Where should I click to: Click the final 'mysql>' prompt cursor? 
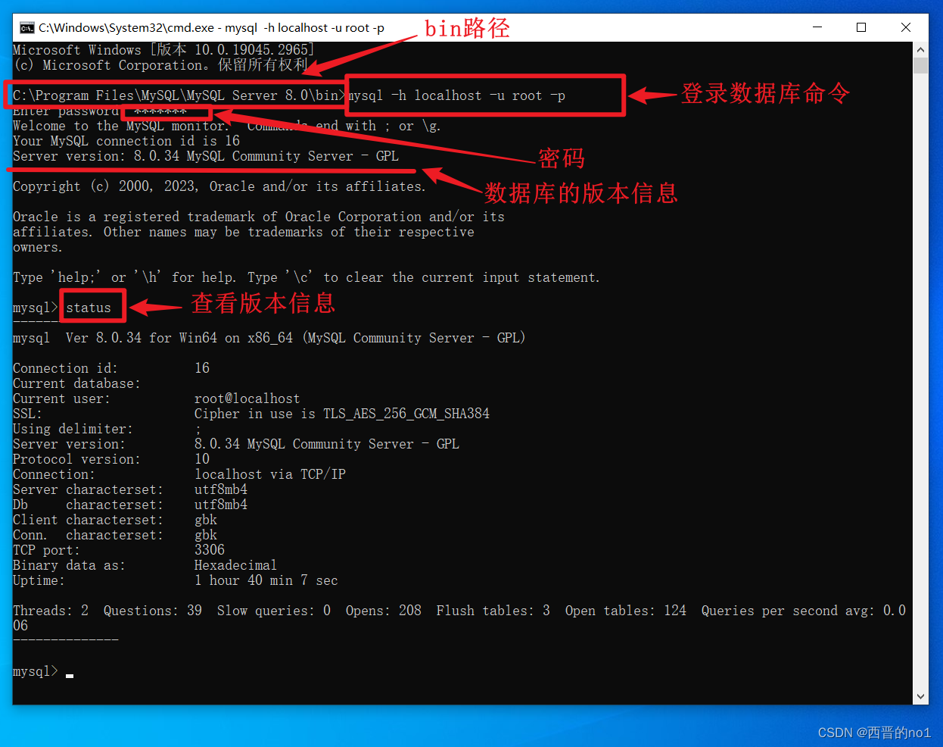click(x=70, y=674)
